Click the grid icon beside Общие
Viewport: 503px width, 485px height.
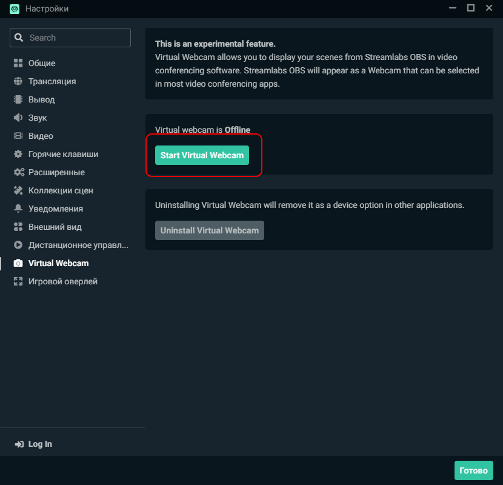coord(18,63)
